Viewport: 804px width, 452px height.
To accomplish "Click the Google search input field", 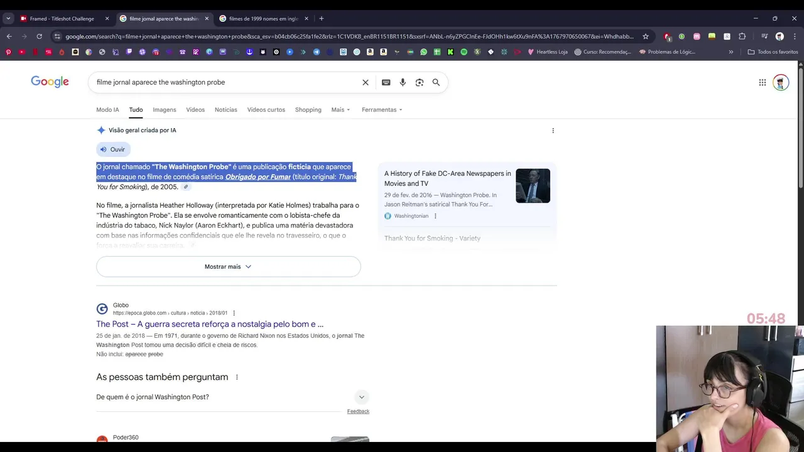I will (x=226, y=82).
